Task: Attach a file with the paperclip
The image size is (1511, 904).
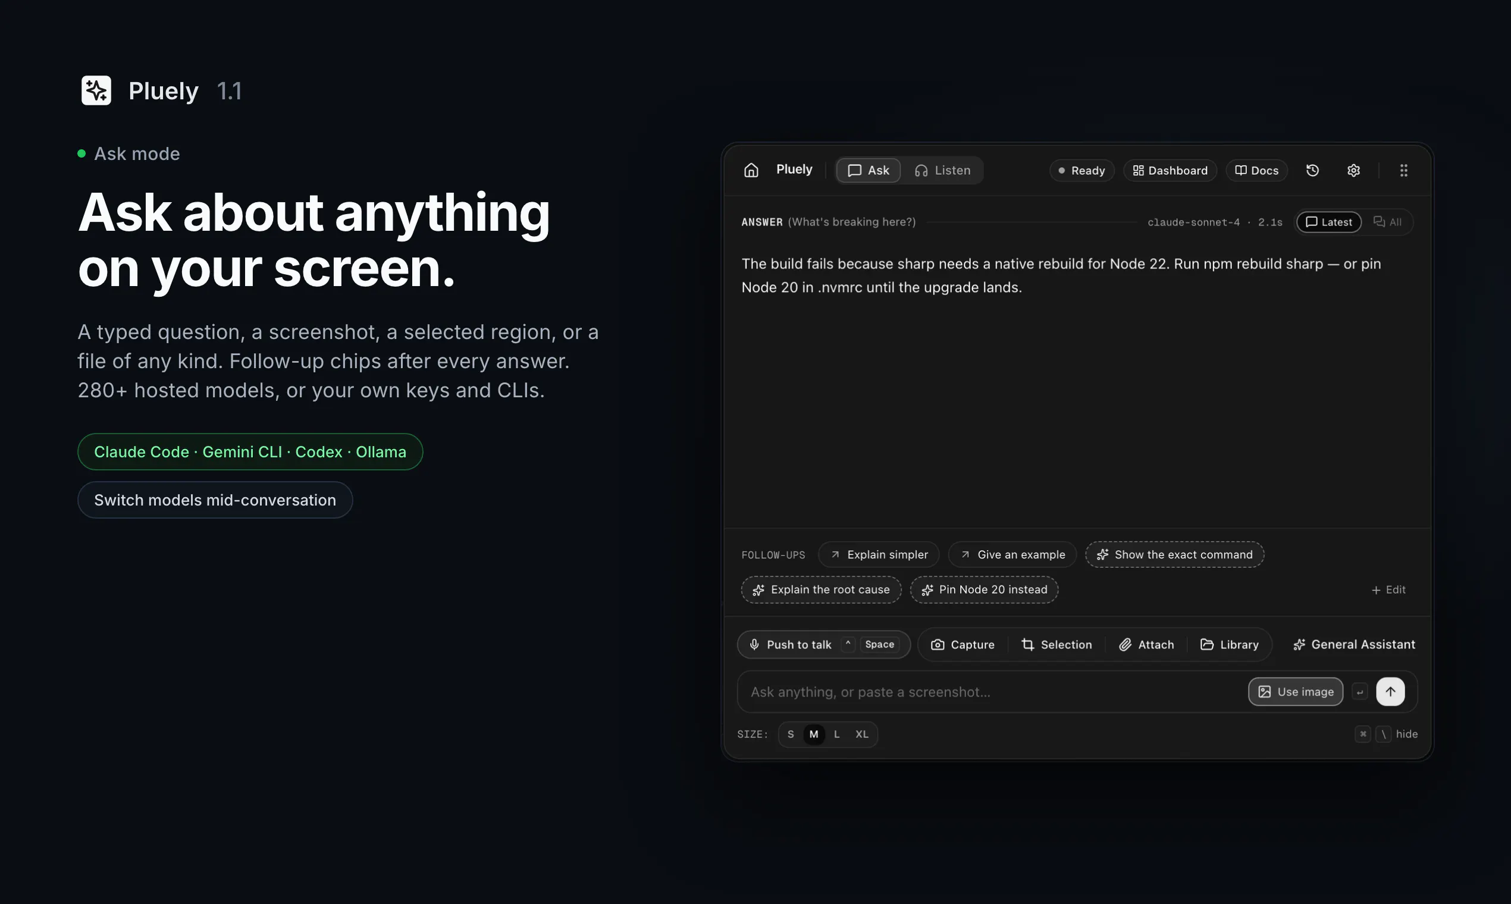Action: (1147, 645)
